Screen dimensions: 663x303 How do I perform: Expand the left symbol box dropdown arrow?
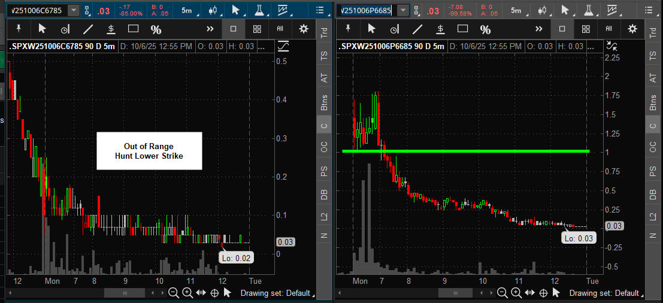(x=74, y=11)
